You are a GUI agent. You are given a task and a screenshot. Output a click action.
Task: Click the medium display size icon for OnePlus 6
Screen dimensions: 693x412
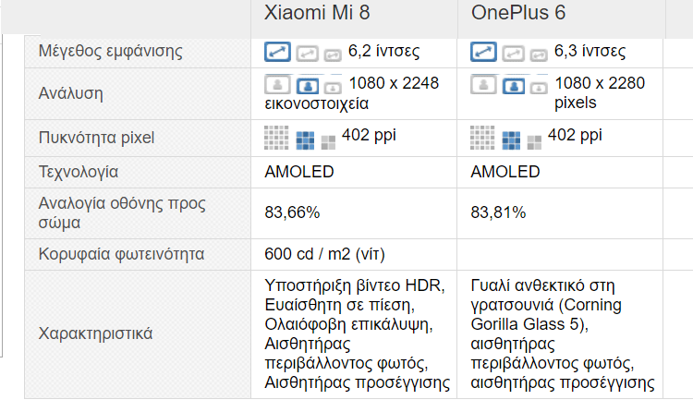click(x=513, y=54)
